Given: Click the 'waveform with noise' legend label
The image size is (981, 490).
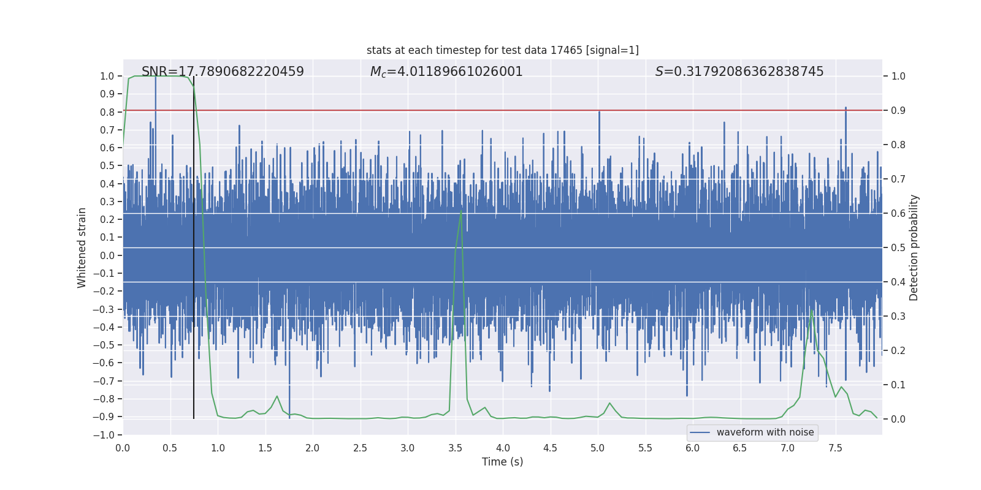Looking at the screenshot, I should point(765,432).
